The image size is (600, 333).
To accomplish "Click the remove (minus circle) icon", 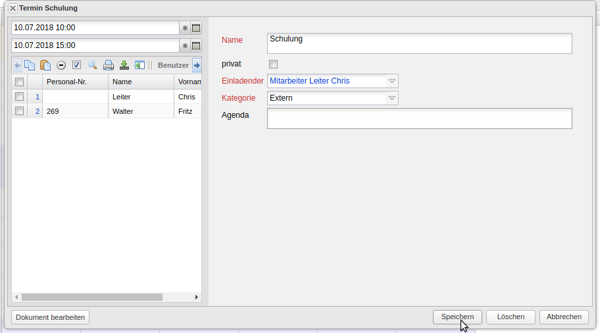I will coord(61,65).
